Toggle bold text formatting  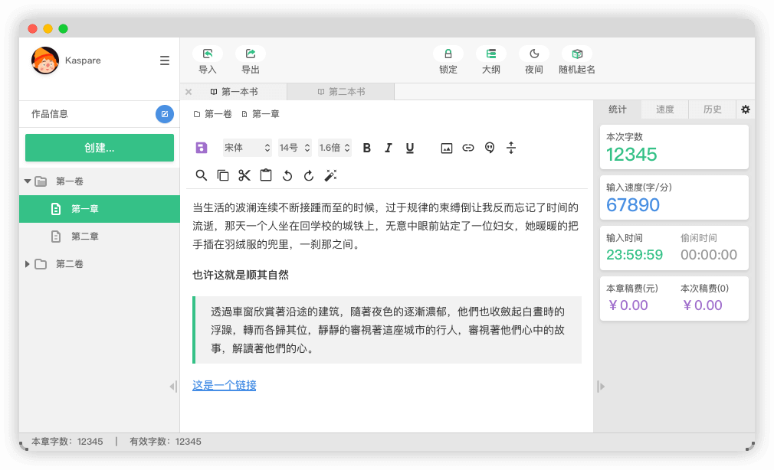click(366, 148)
